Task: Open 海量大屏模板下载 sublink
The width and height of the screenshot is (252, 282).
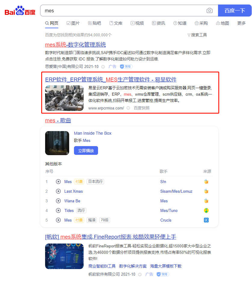Action: (166, 266)
